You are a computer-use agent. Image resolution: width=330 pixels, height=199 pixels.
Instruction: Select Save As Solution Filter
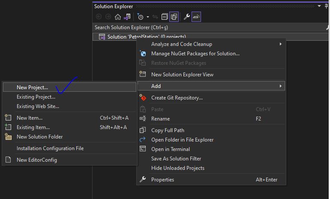211,159
